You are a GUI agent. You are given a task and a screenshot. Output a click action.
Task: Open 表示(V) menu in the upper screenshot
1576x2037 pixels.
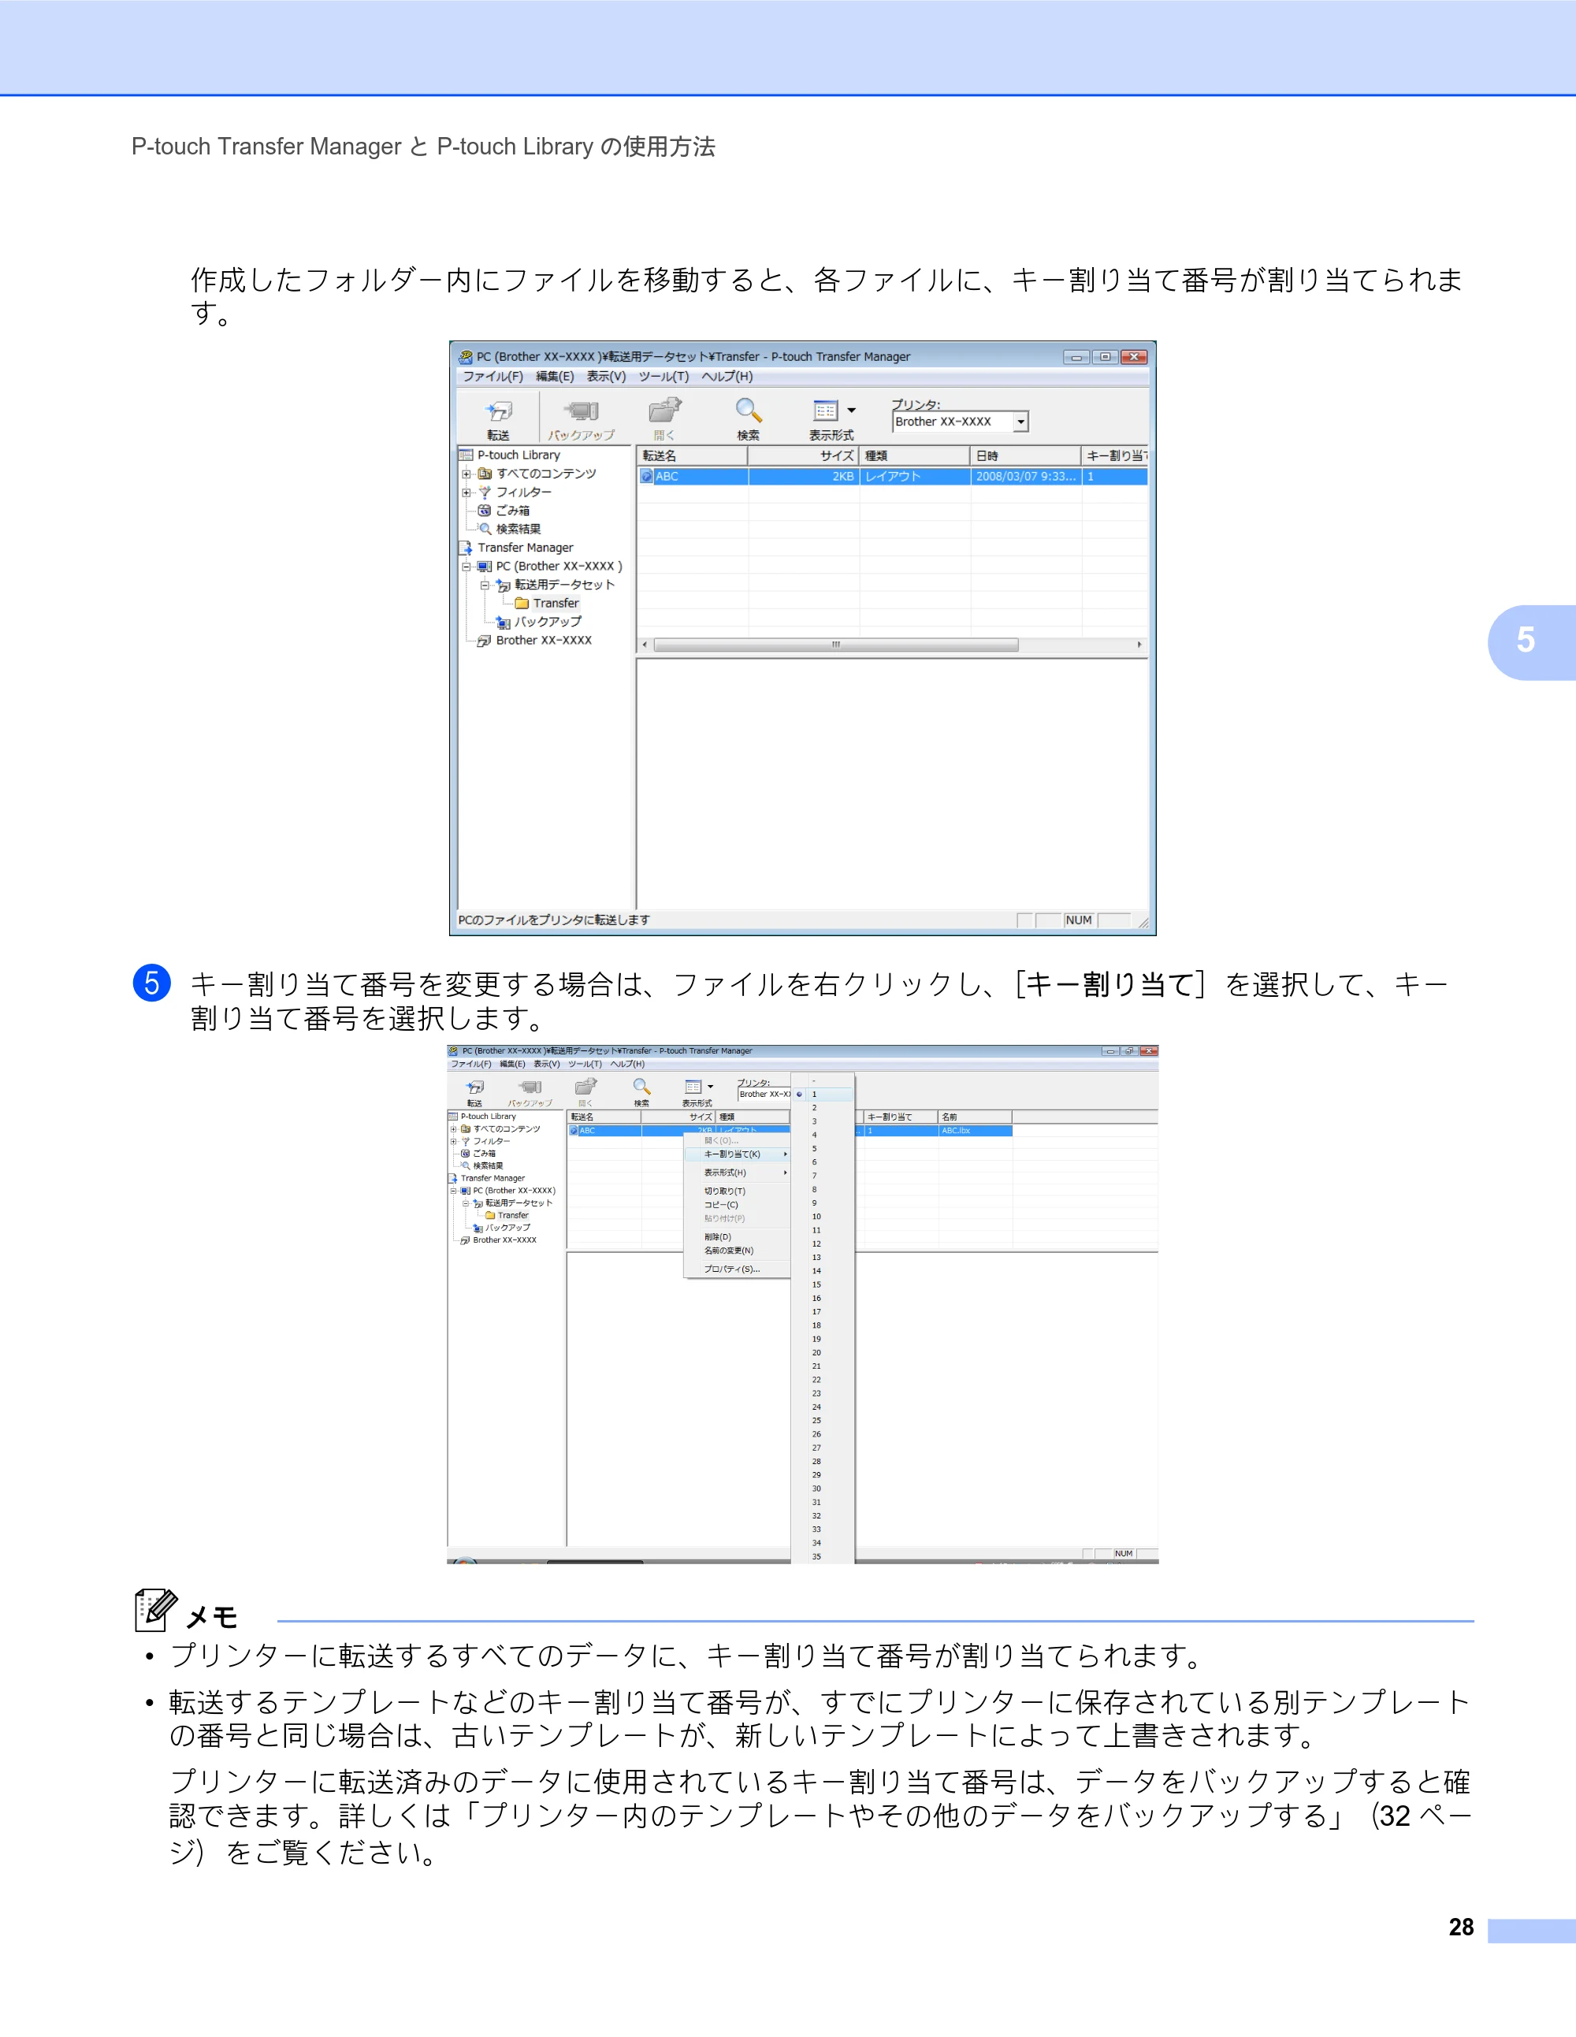pyautogui.click(x=606, y=377)
